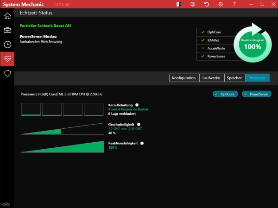Open the Home dashboard icon in sidebar

[7, 16]
